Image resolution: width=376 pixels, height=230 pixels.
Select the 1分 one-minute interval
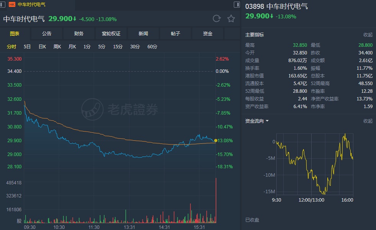87,46
